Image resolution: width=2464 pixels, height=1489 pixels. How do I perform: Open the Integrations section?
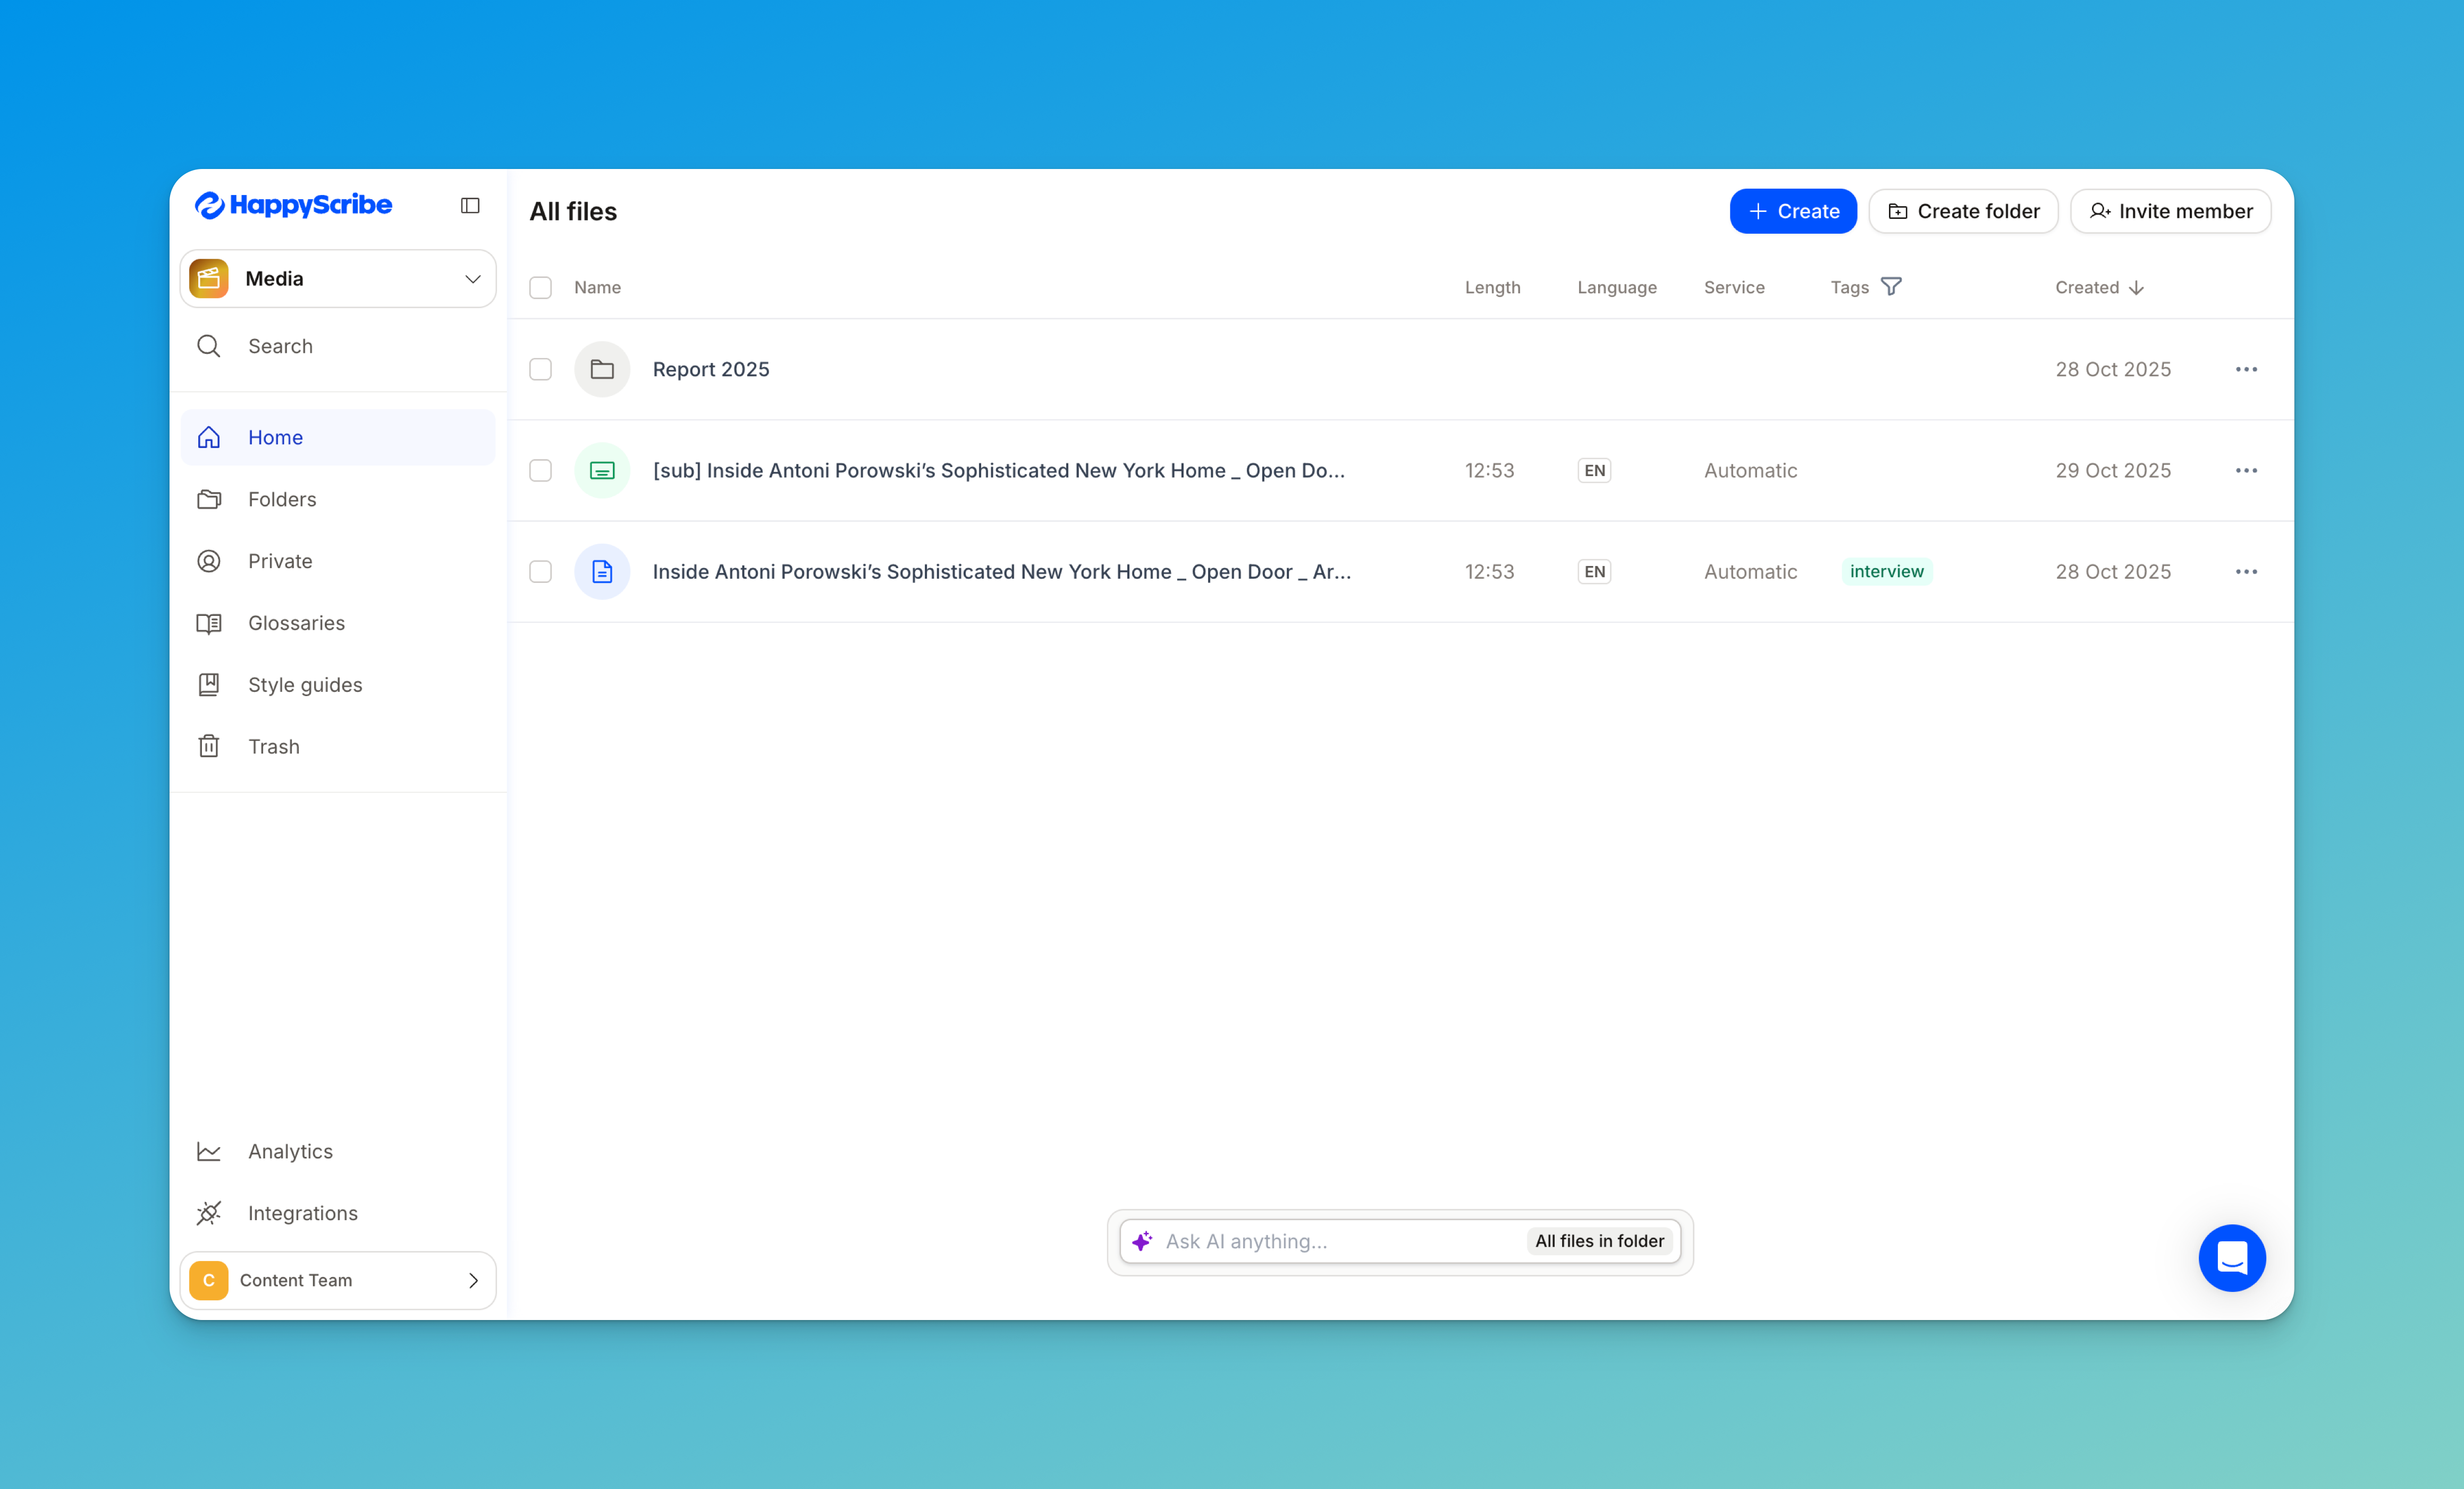303,1213
